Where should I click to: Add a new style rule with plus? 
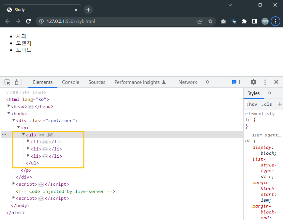click(x=280, y=104)
